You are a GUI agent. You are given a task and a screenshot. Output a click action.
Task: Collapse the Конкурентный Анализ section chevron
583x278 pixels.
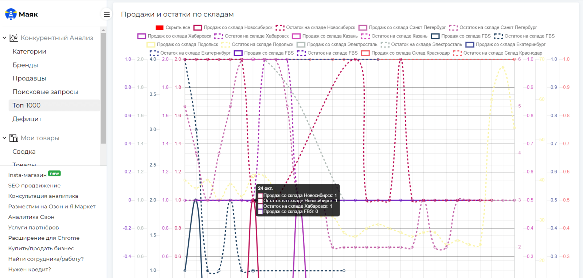[4, 38]
